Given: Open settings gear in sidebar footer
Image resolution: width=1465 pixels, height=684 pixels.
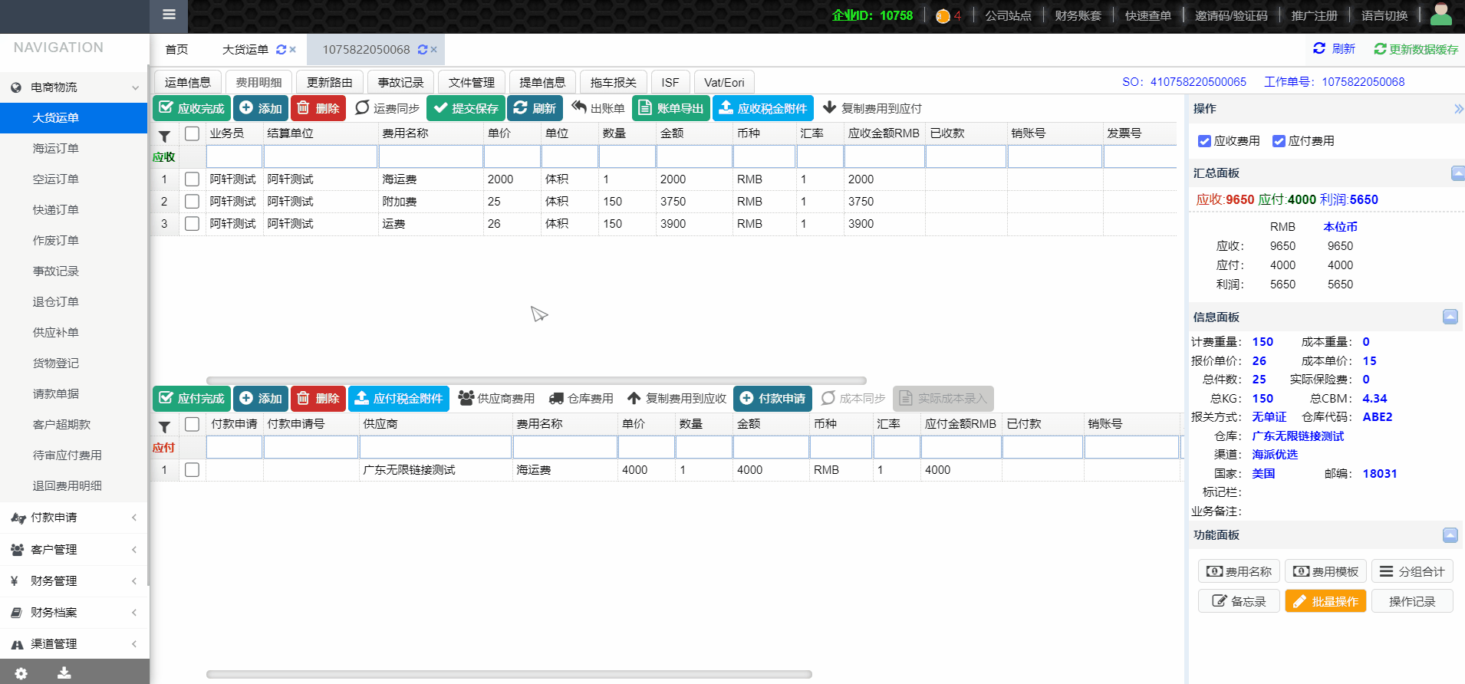Looking at the screenshot, I should coord(21,673).
